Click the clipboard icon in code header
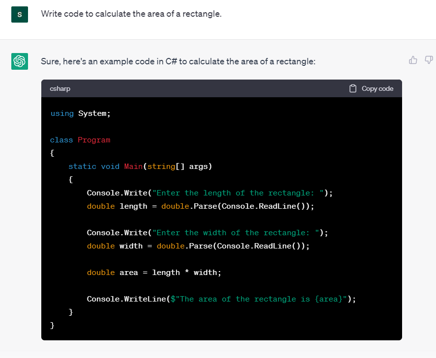 (352, 88)
